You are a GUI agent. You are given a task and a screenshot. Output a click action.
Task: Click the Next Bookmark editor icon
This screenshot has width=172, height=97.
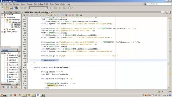[x=55, y=15]
